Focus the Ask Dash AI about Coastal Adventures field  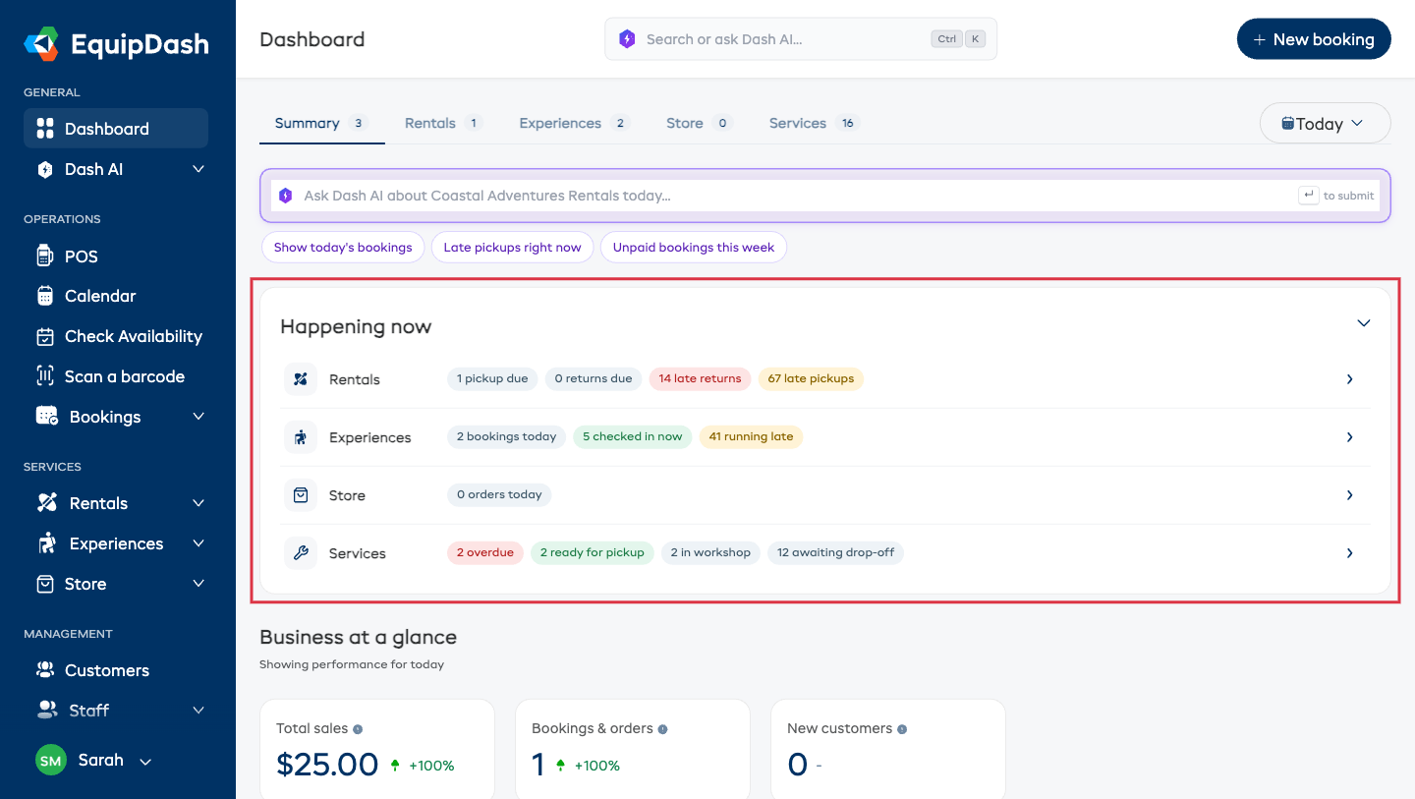[x=825, y=196]
